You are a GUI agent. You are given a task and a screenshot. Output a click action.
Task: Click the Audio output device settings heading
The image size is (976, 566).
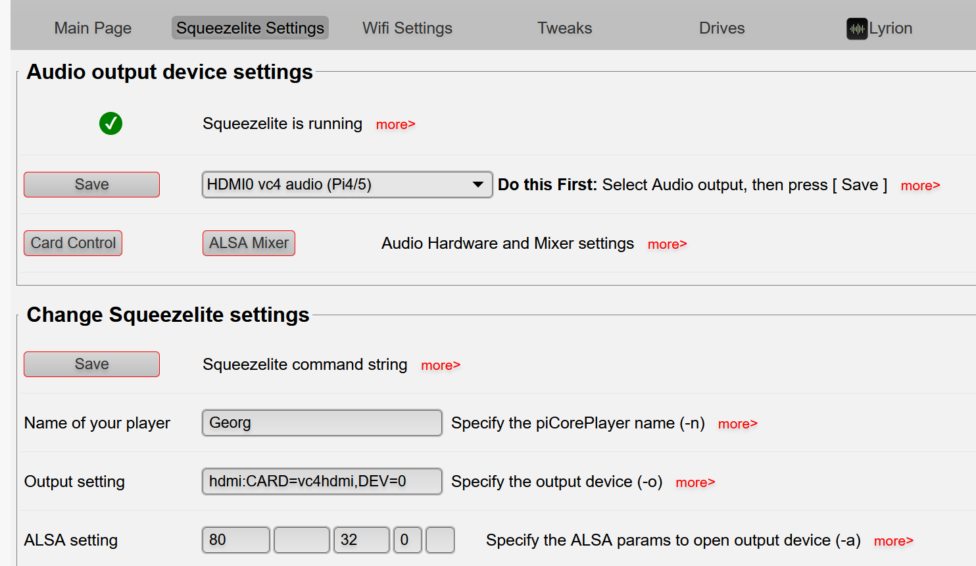pos(170,72)
